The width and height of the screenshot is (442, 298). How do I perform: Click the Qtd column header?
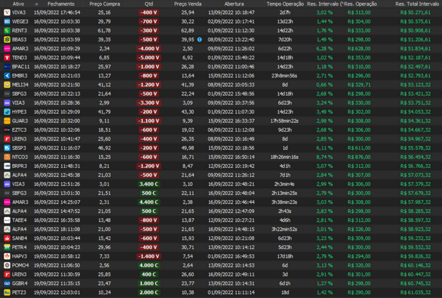coord(149,4)
